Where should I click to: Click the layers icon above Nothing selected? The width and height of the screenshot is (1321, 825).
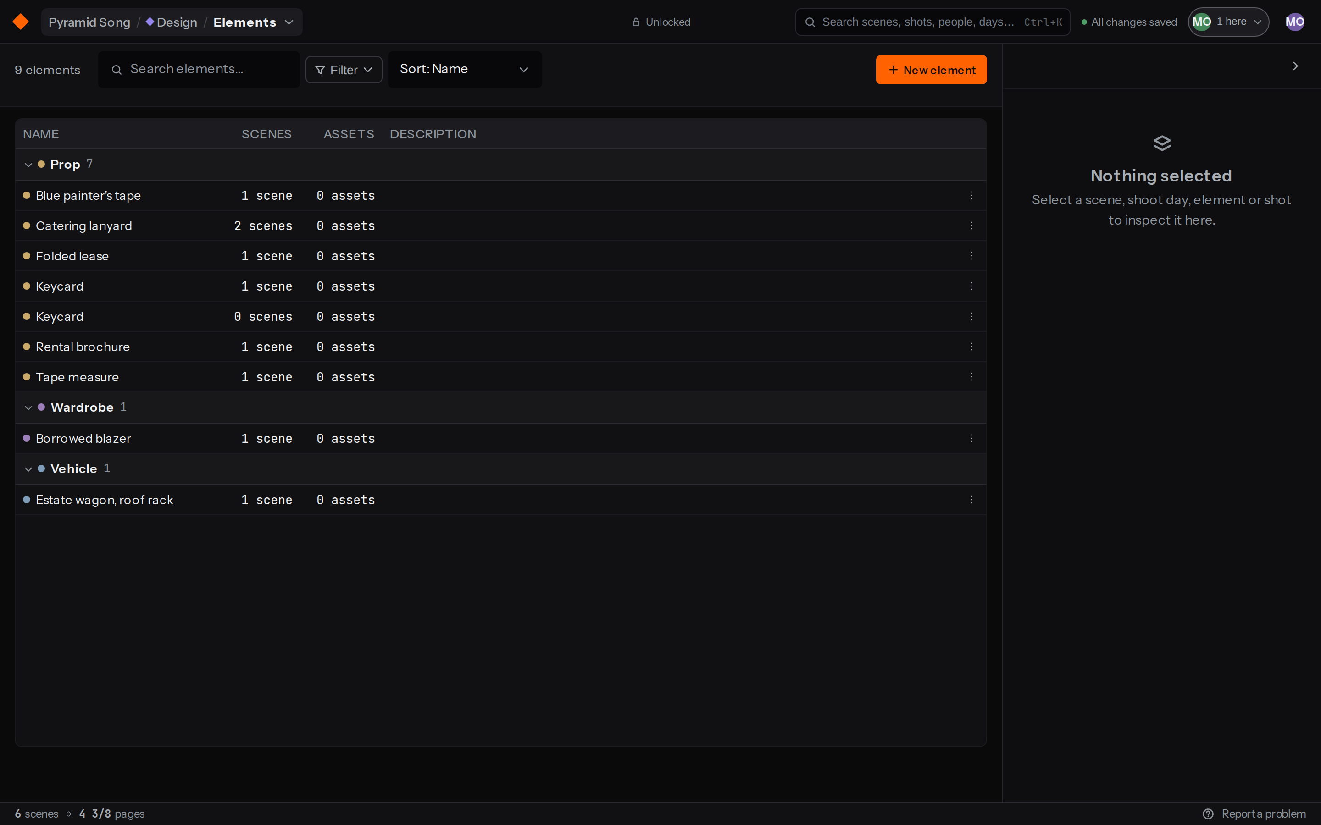click(1161, 143)
